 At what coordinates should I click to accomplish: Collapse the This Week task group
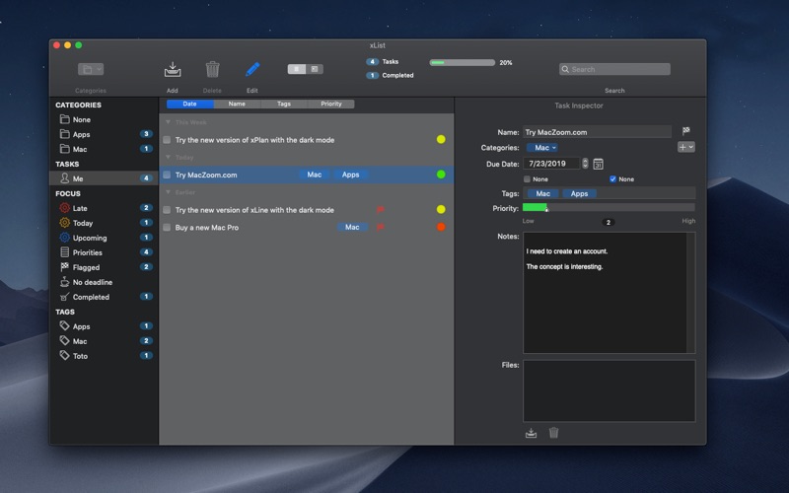(169, 122)
